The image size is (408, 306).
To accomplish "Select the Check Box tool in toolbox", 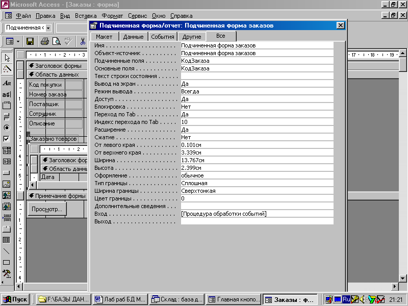I will point(7,139).
